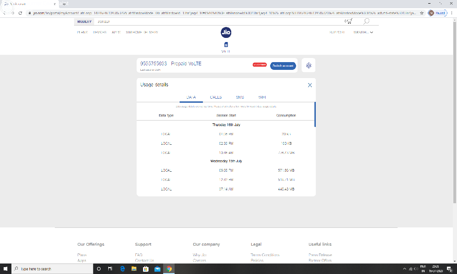This screenshot has width=457, height=274.
Task: Open account settings gear icon
Action: tap(309, 66)
